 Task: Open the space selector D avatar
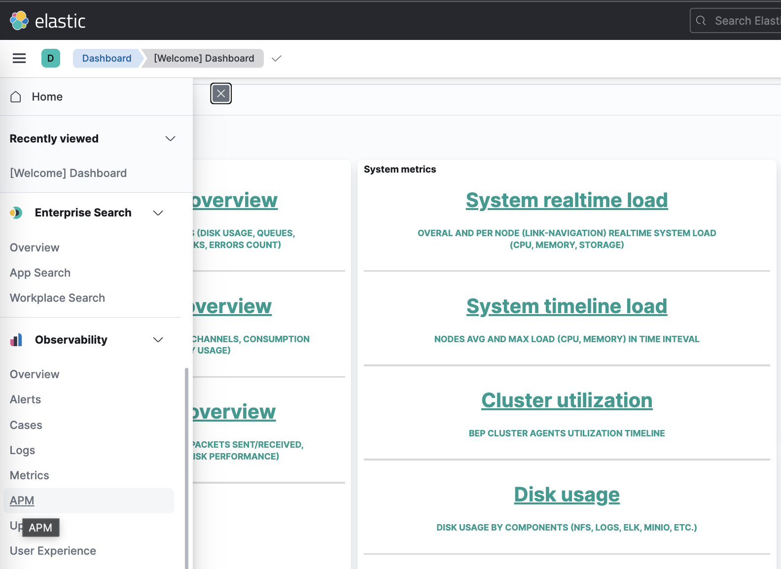coord(51,58)
